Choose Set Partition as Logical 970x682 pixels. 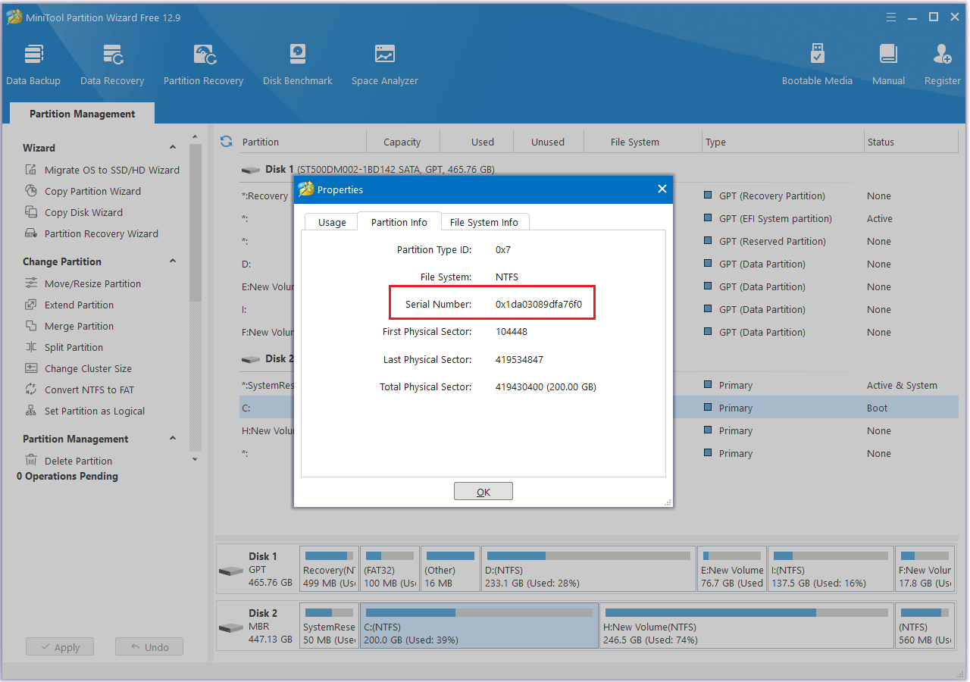tap(85, 411)
